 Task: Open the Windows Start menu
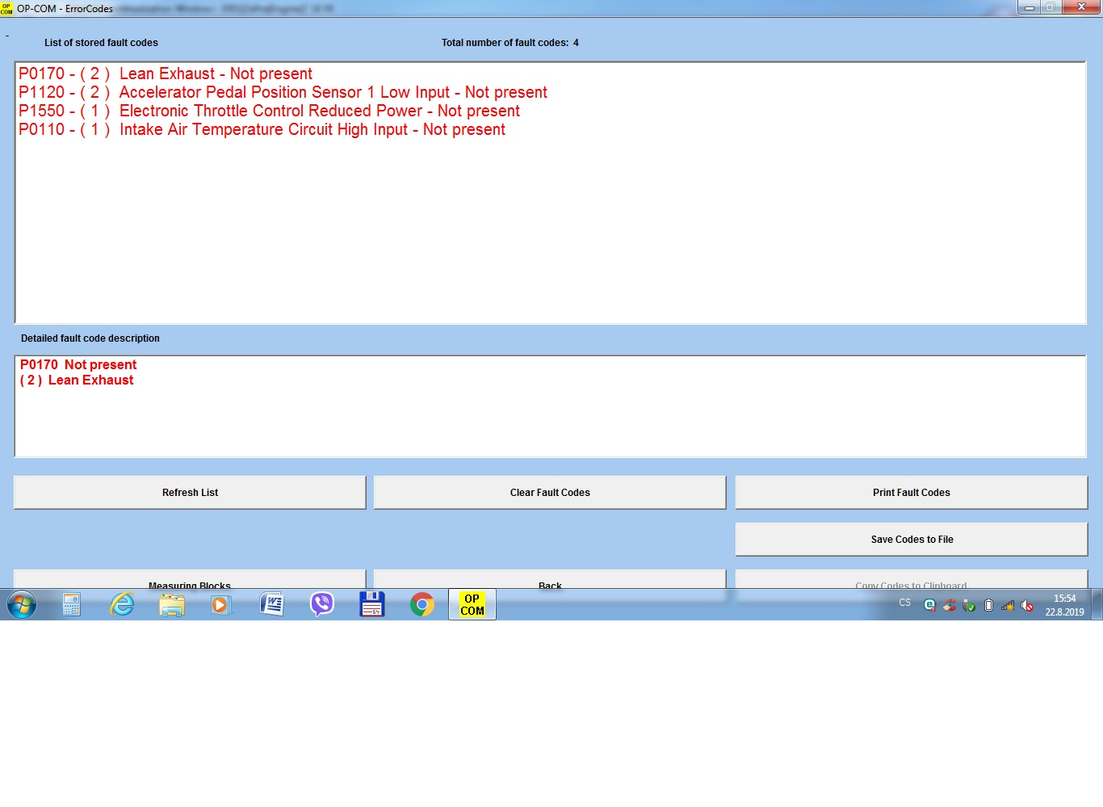coord(22,604)
